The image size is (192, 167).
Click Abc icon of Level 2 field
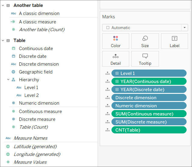tap(19, 95)
